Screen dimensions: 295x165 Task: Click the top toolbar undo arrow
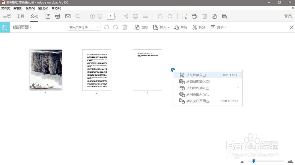tap(160, 16)
